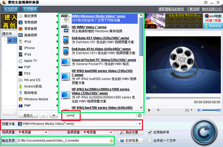Viewport: 223px width, 147px height.
Task: Toggle the source file checkbox
Action: point(10,40)
